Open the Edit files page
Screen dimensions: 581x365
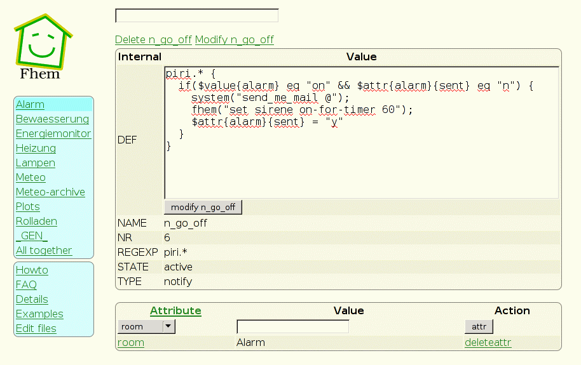click(x=36, y=329)
